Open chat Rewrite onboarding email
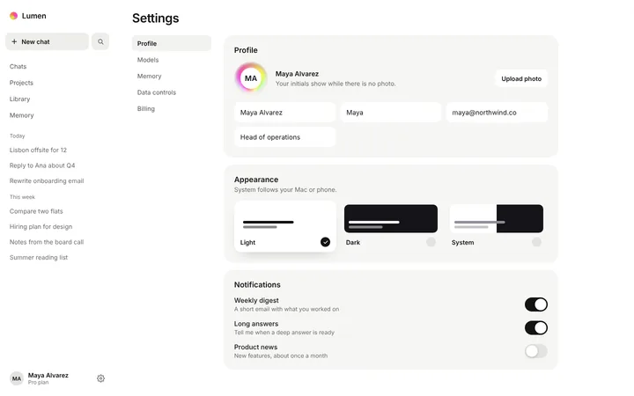The width and height of the screenshot is (634, 396). [x=47, y=180]
